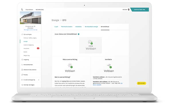Expand the In orde te brengen arrow
Screen dimensions: 172x105
pyautogui.click(x=39, y=80)
